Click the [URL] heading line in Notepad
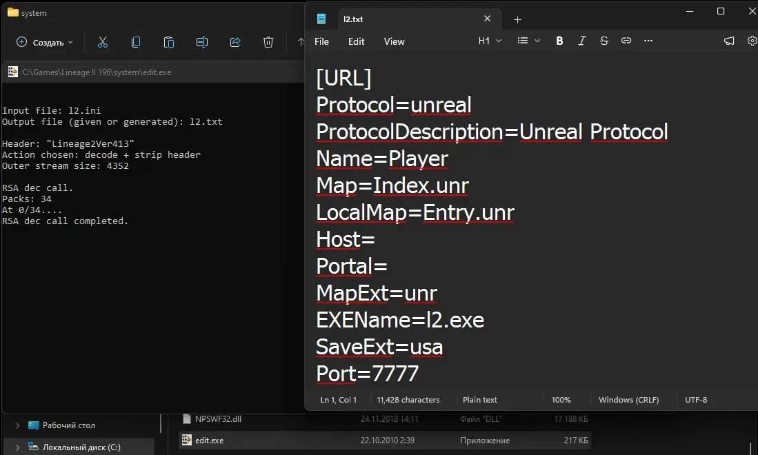 tap(343, 78)
